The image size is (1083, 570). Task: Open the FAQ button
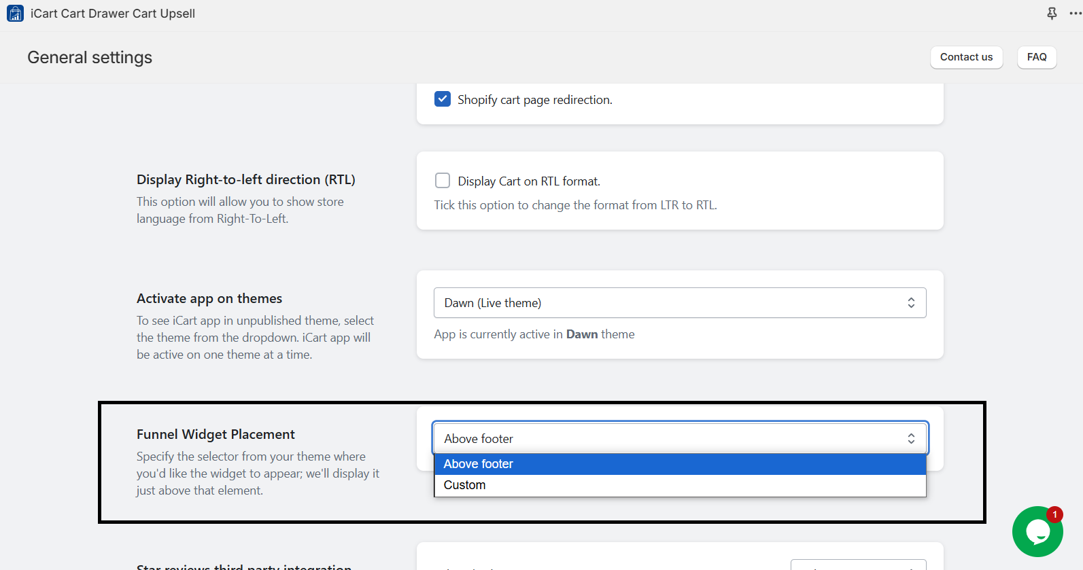[x=1037, y=57]
